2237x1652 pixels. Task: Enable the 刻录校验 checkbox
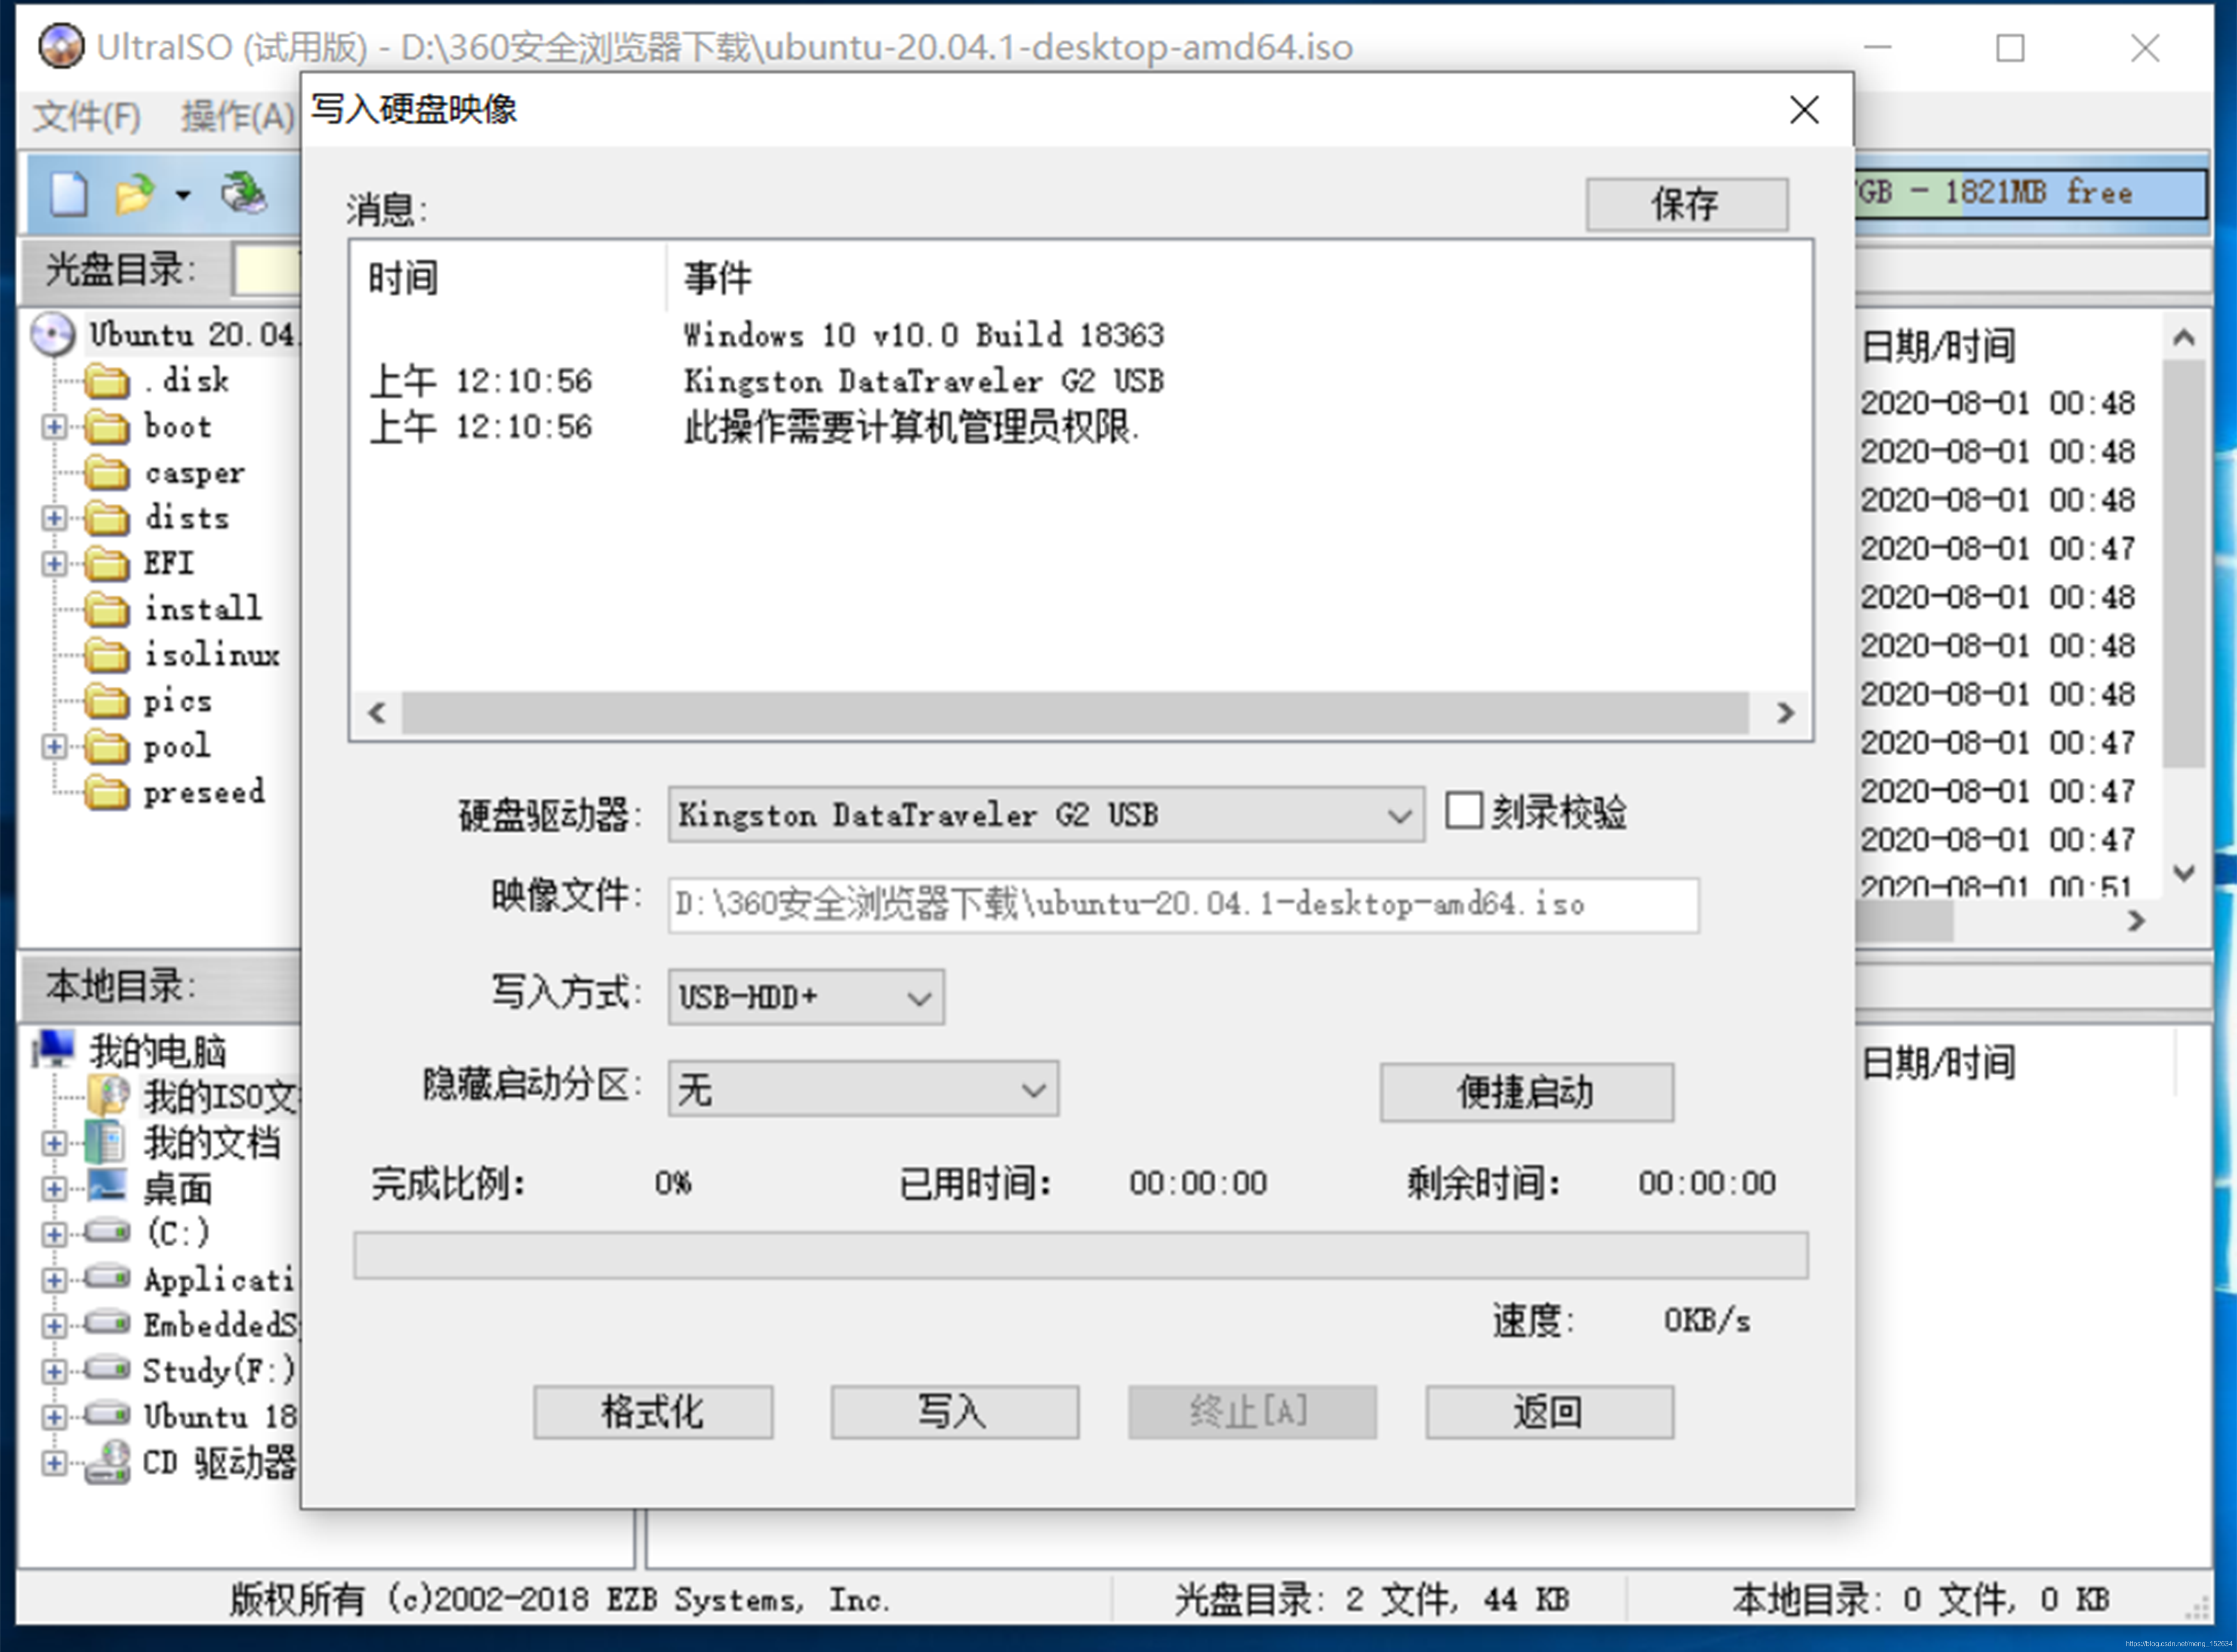[1464, 810]
